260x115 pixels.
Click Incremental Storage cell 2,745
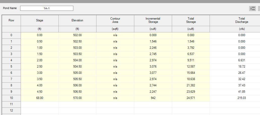pyautogui.click(x=153, y=54)
